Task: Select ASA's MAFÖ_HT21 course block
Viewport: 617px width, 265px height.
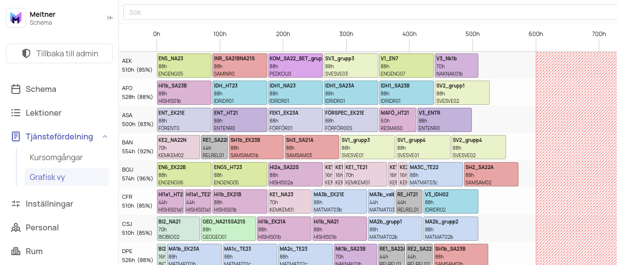Action: pyautogui.click(x=398, y=120)
